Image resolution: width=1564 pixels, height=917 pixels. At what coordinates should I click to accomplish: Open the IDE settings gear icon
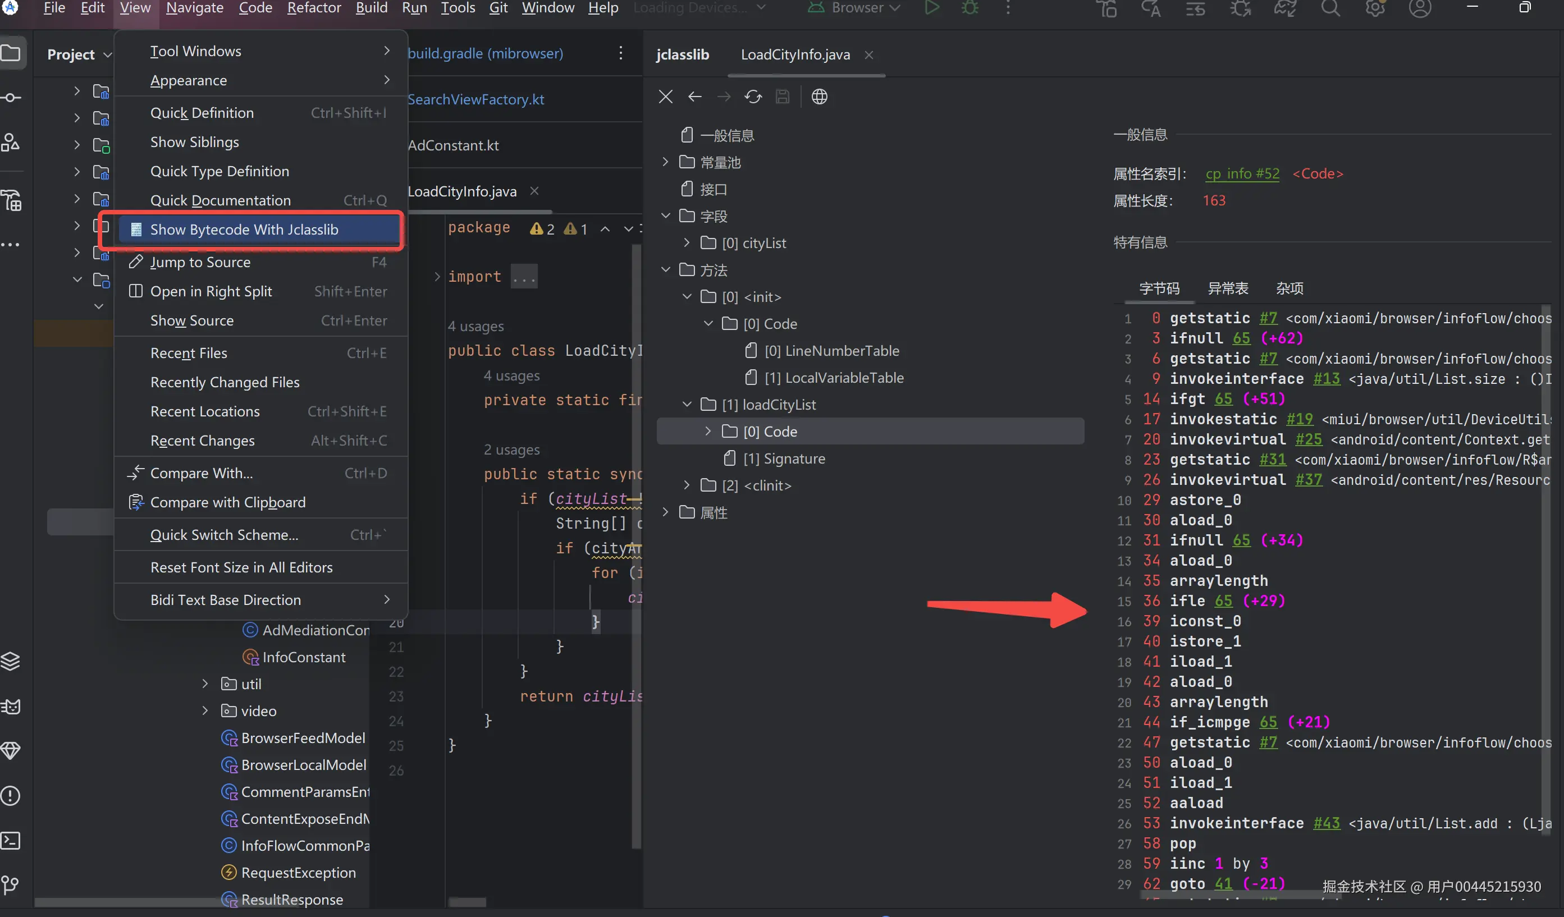point(1375,8)
